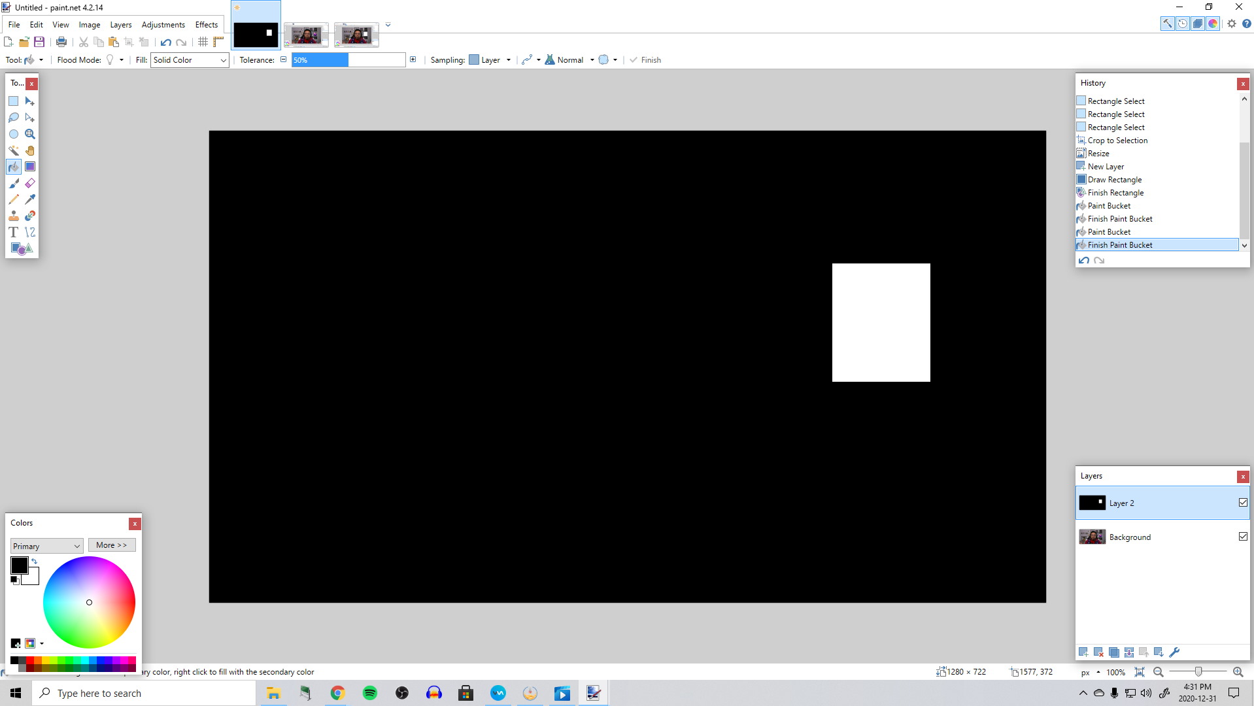
Task: Click the Add New Layer icon
Action: click(x=1083, y=652)
